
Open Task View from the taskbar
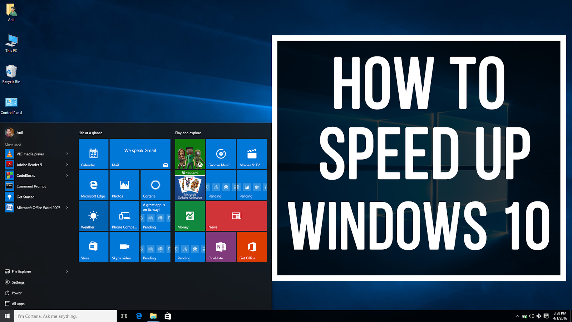(124, 316)
